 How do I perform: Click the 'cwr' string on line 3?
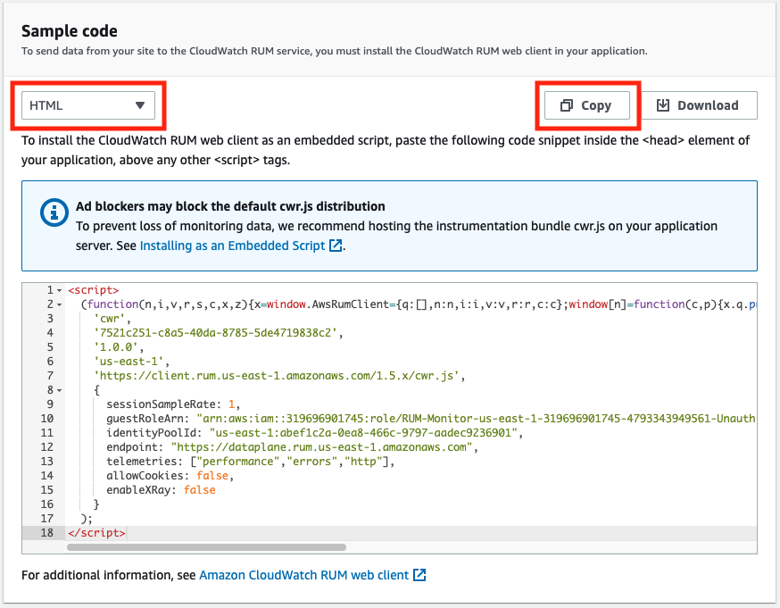pos(112,319)
